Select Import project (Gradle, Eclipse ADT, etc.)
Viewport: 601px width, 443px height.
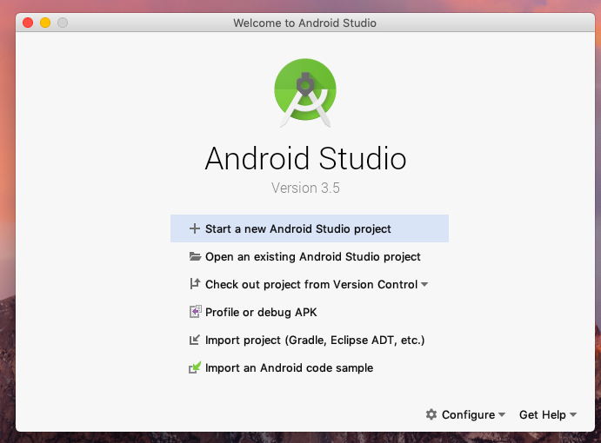310,340
